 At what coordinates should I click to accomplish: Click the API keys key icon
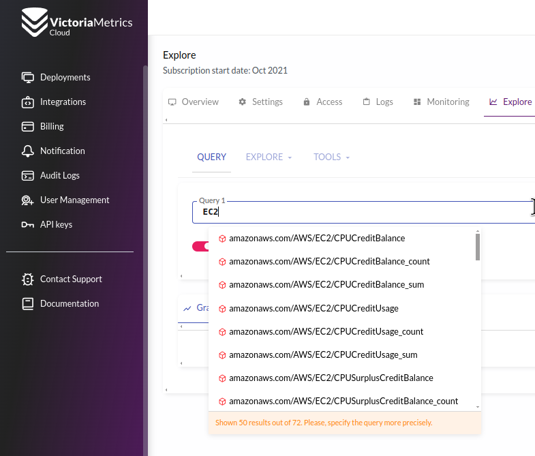pyautogui.click(x=28, y=224)
